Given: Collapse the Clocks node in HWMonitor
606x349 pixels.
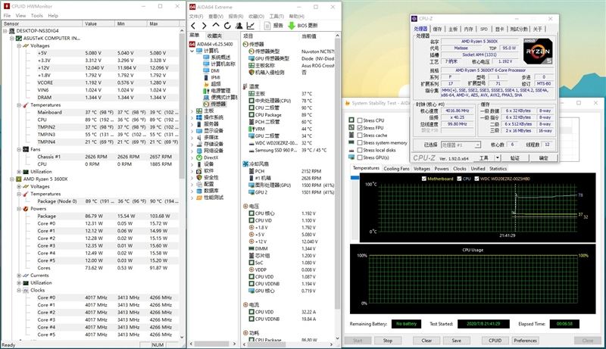Looking at the screenshot, I should coord(19,290).
